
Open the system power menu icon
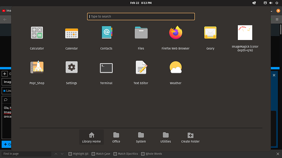click(277, 3)
